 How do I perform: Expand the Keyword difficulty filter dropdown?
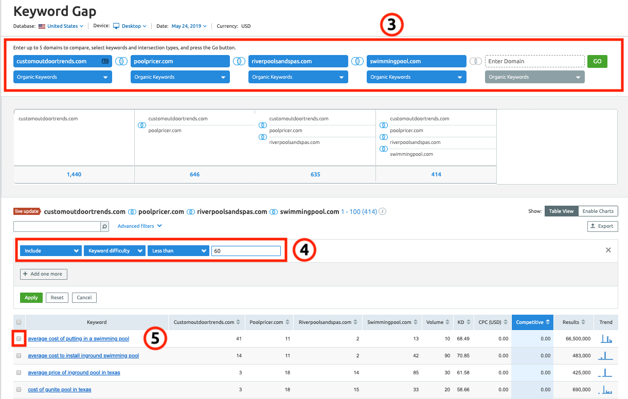pyautogui.click(x=115, y=251)
